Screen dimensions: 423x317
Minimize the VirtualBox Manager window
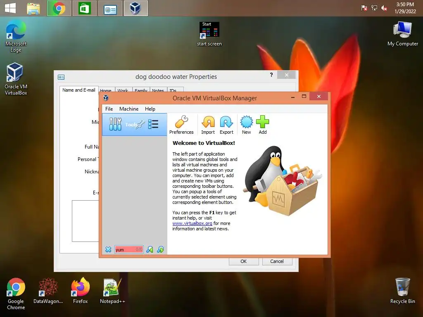point(293,97)
